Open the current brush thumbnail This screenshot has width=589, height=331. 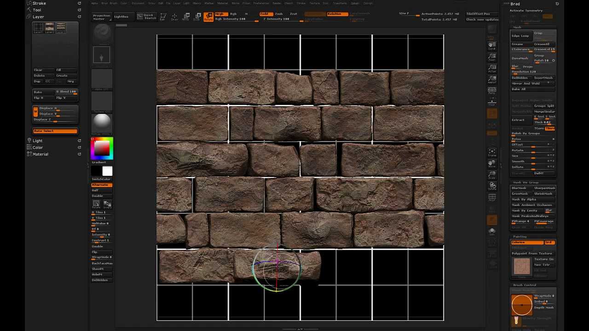(102, 33)
